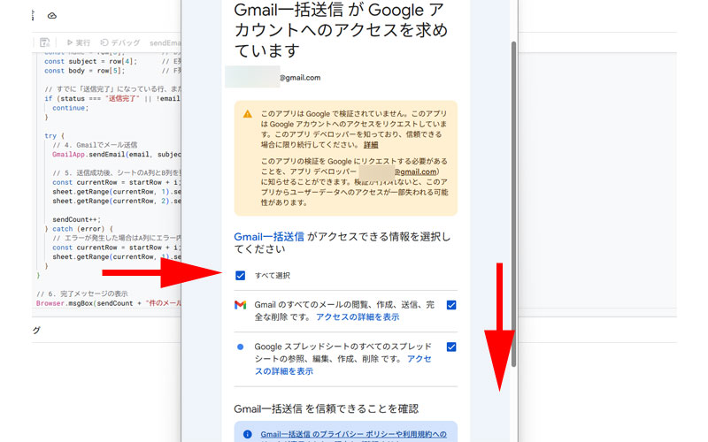Click the 'sendCount++;' code line
Image resolution: width=708 pixels, height=442 pixels.
coord(76,219)
